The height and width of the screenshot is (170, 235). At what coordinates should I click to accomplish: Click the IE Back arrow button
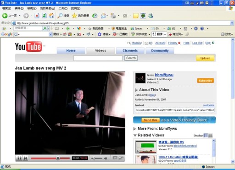click(x=5, y=16)
